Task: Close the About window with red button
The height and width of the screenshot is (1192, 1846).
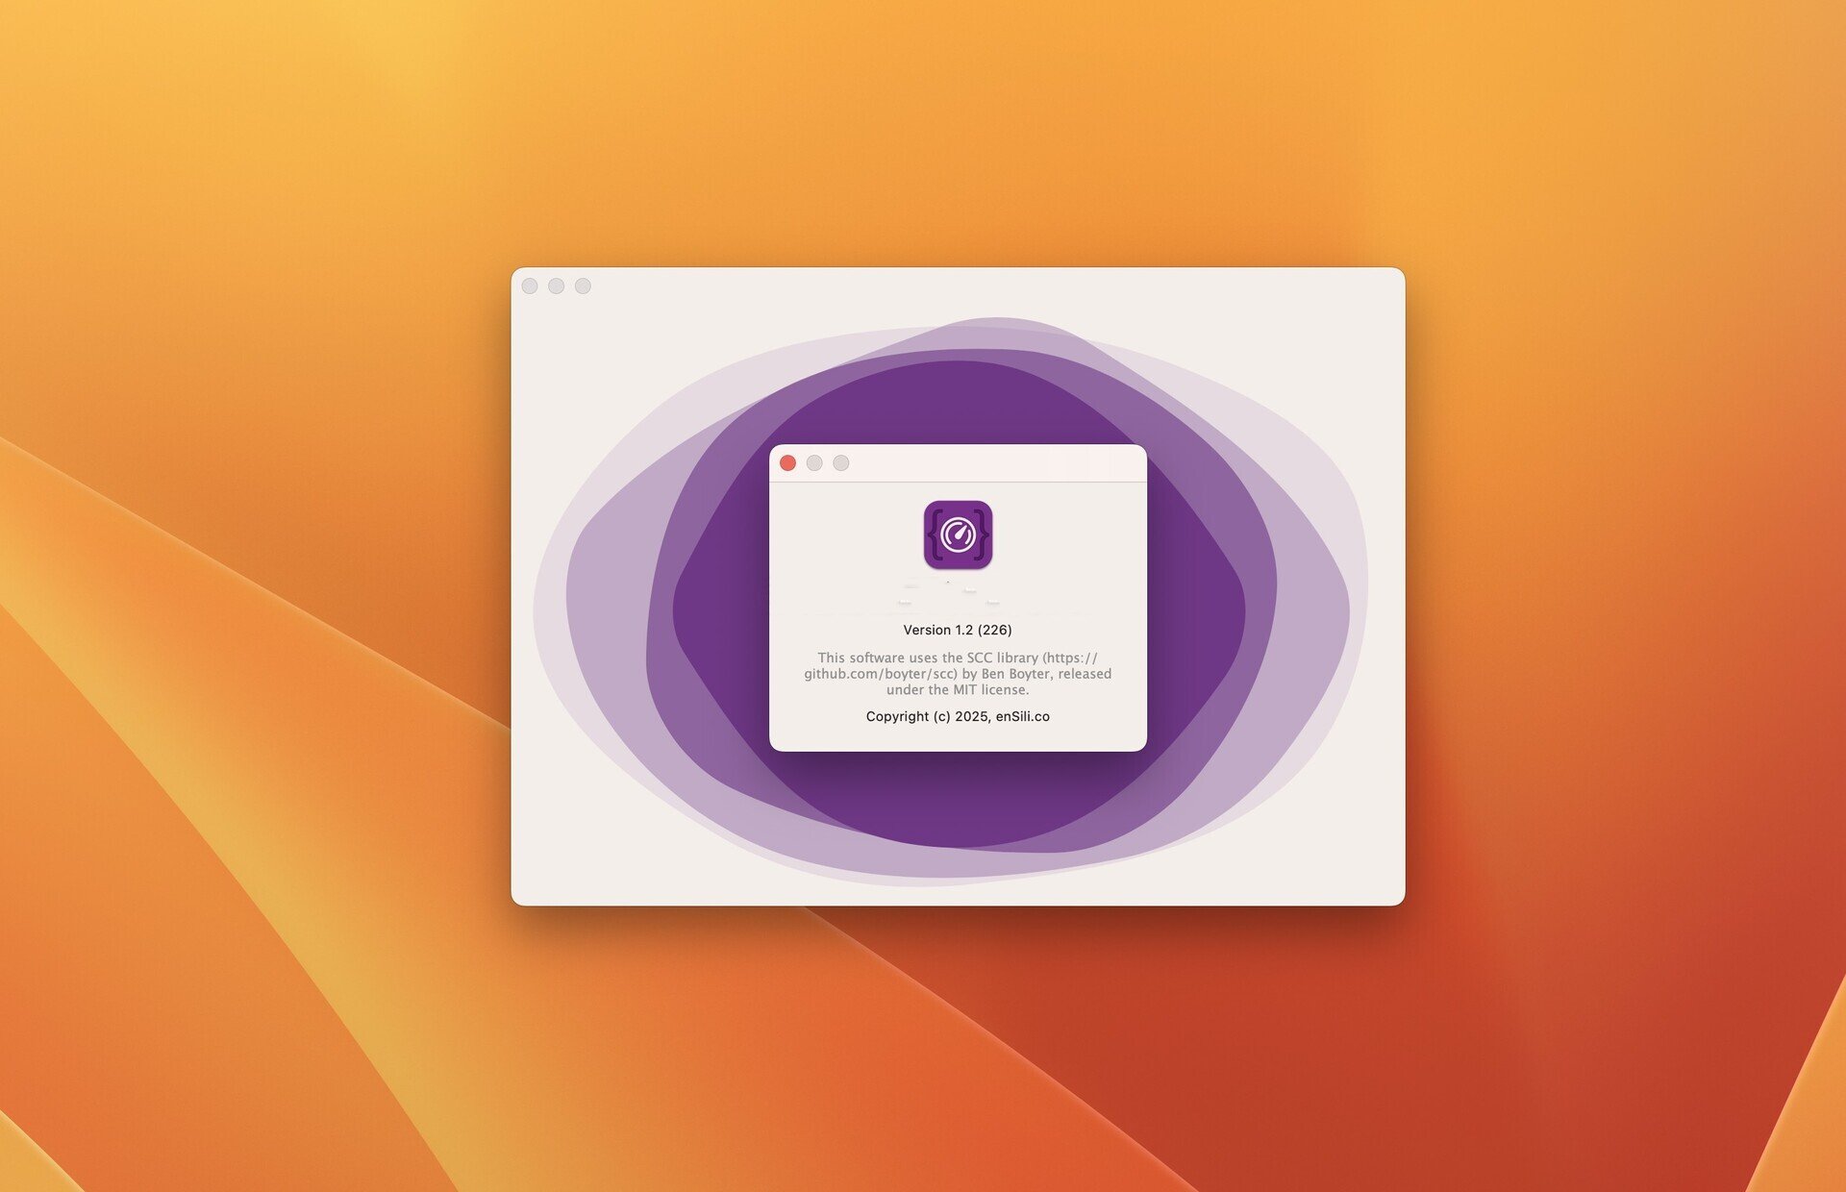Action: point(787,463)
